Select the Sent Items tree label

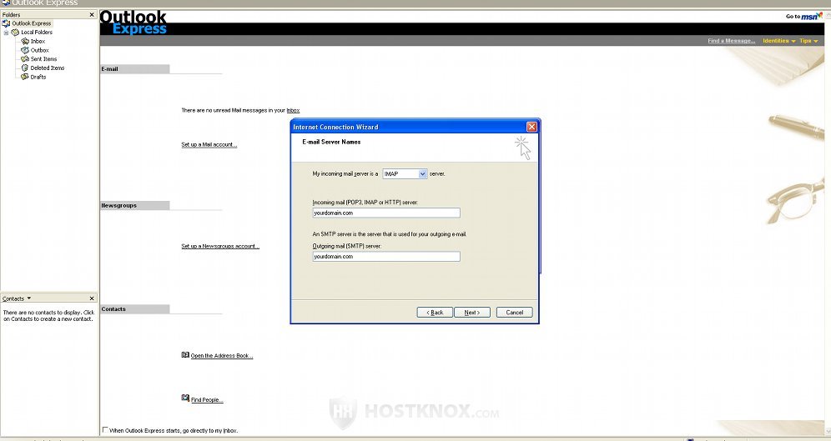point(43,58)
